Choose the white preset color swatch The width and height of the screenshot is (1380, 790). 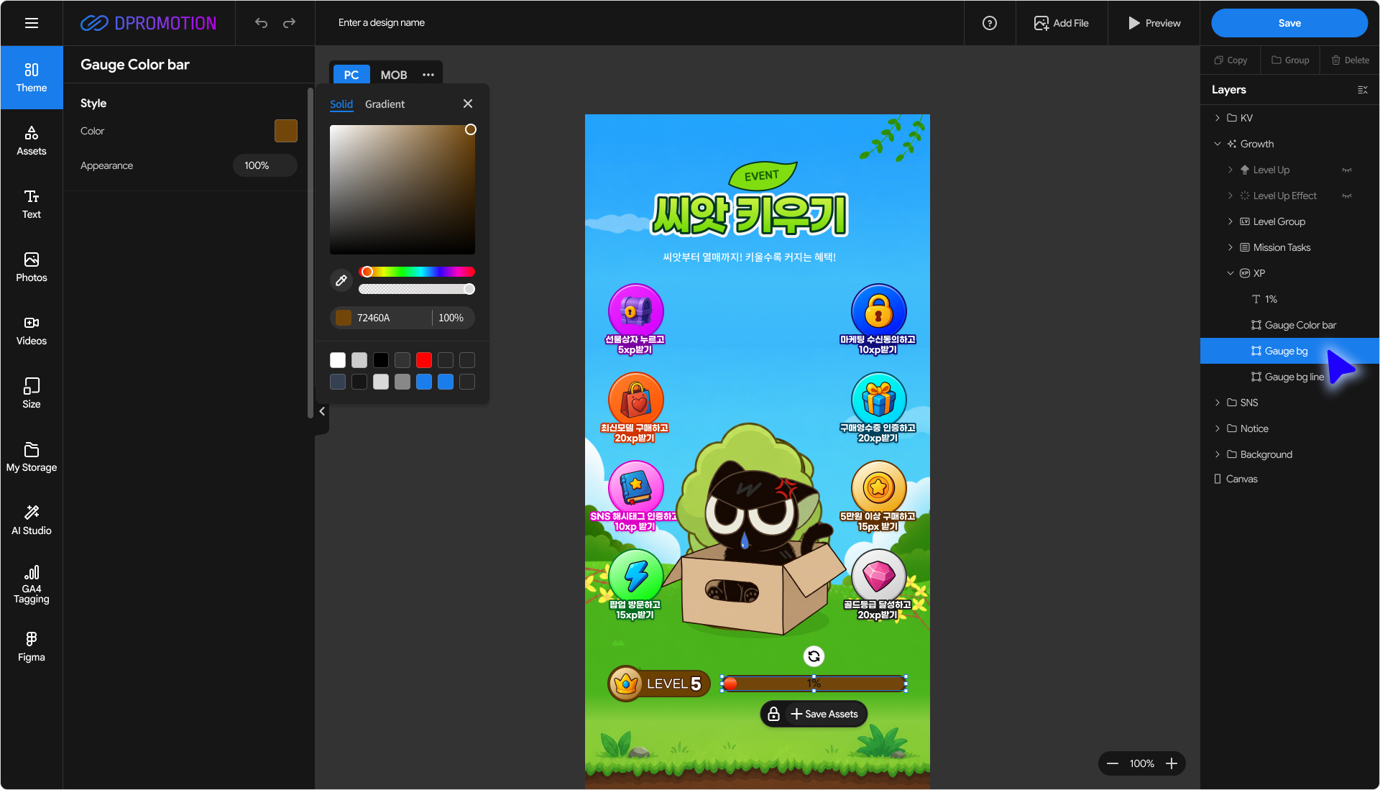point(338,360)
